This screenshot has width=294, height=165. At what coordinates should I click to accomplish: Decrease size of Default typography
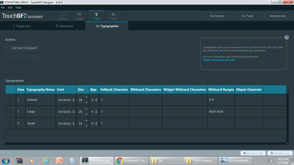[x=87, y=102]
